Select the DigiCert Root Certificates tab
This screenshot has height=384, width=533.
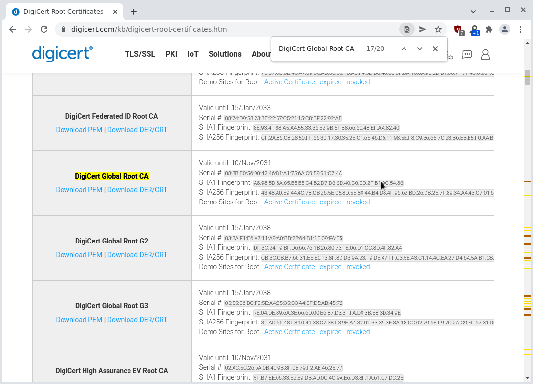pos(64,12)
